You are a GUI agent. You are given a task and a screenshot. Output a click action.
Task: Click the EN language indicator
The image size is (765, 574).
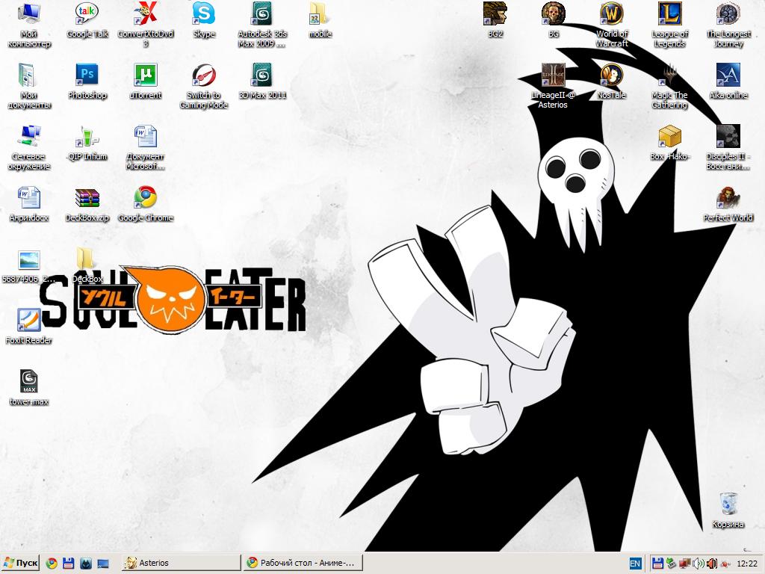point(635,564)
